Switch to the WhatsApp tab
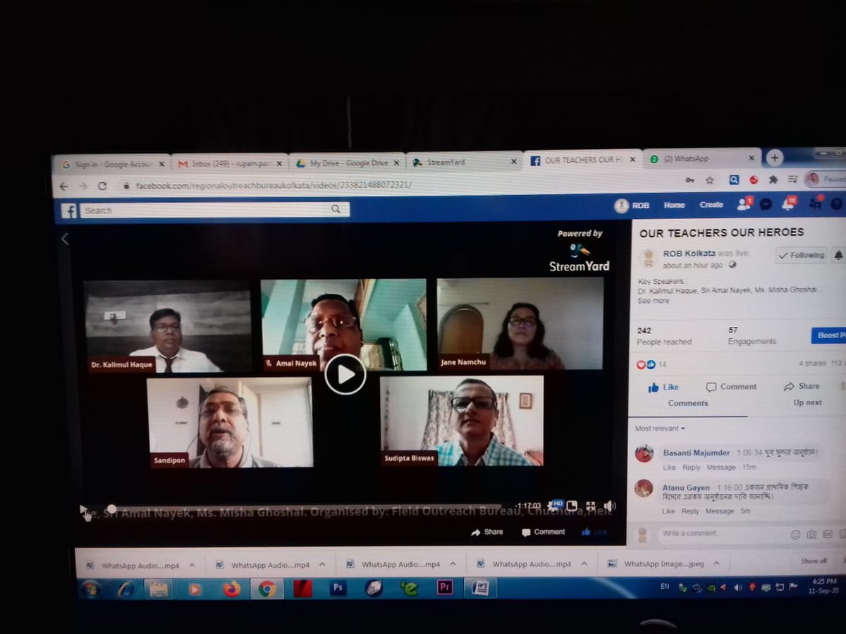The height and width of the screenshot is (634, 846). (x=701, y=158)
